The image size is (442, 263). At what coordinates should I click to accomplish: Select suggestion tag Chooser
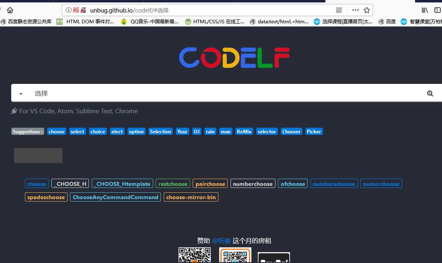click(x=291, y=132)
